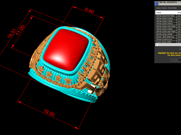Screen dimensions: 181x135
Task: Select the Rose Gold:10KR row
Action: click(x=168, y=42)
